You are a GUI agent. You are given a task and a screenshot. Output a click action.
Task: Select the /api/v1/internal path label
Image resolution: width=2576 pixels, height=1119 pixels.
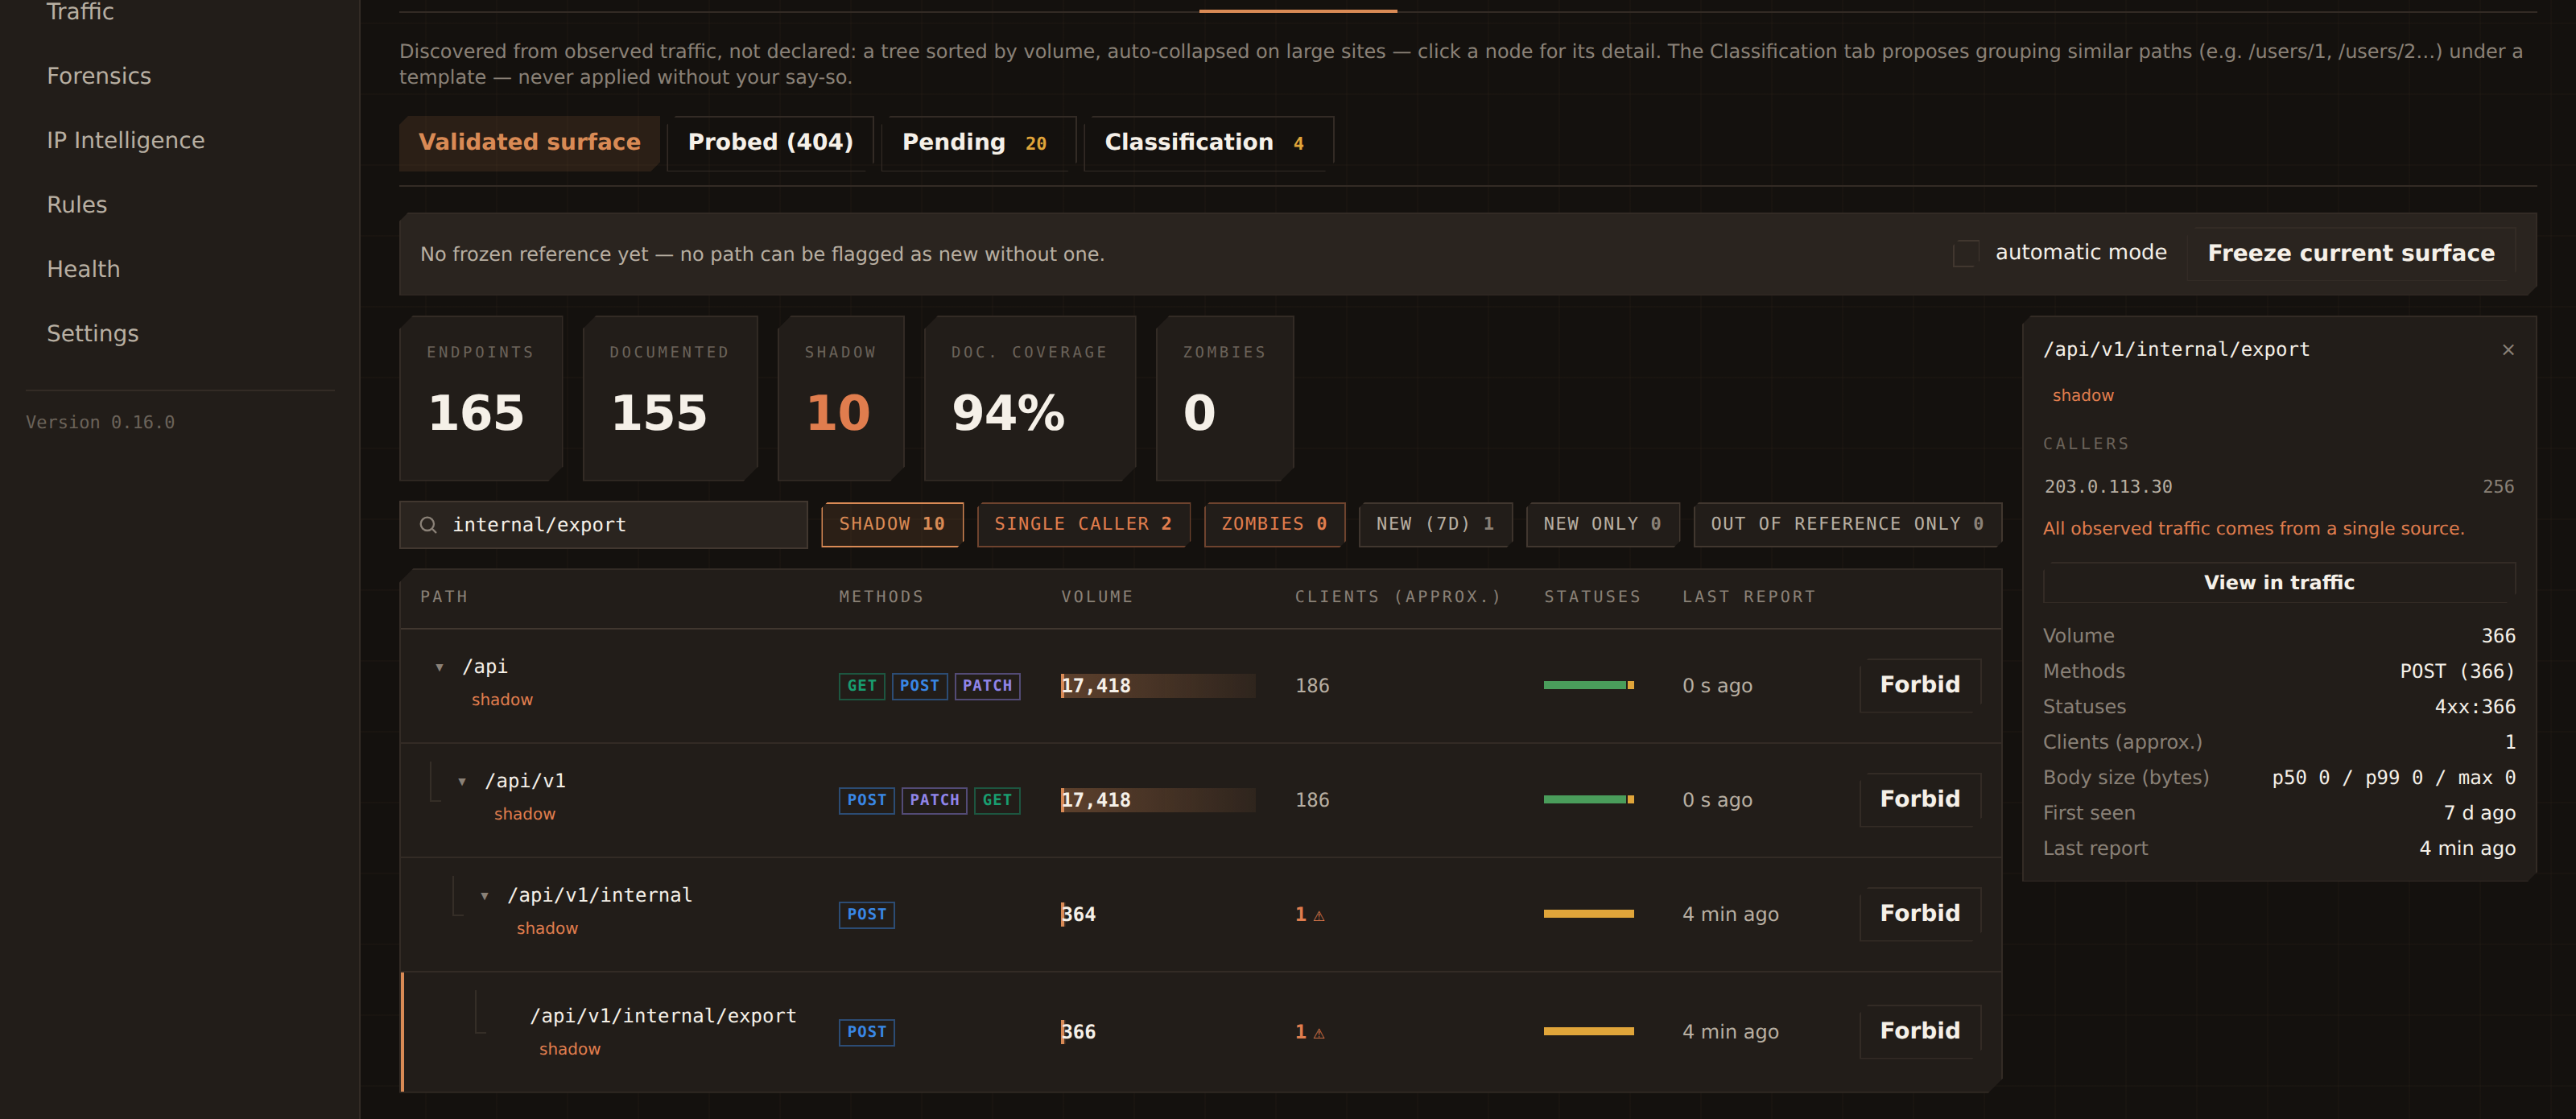(600, 895)
